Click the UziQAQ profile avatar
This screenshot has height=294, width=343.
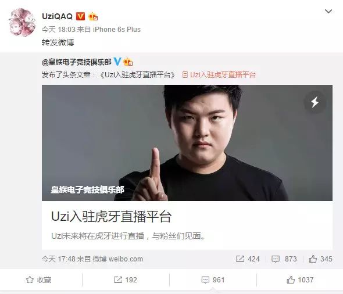(x=22, y=22)
